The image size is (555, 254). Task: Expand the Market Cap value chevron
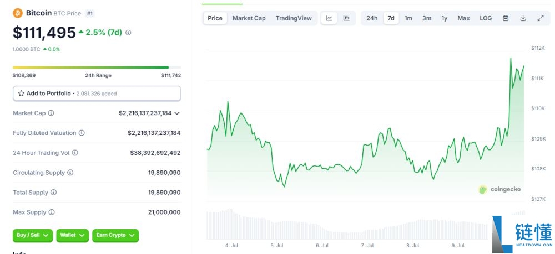177,113
